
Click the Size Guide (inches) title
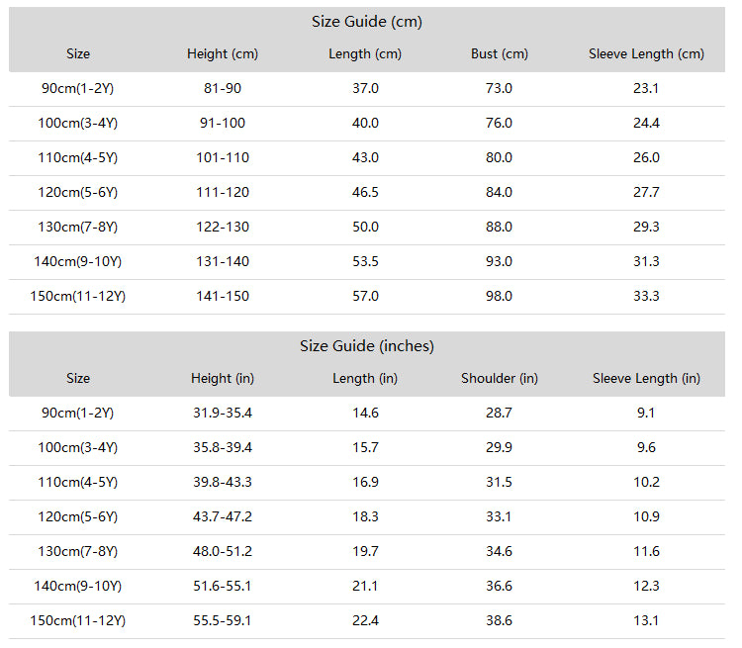367,346
